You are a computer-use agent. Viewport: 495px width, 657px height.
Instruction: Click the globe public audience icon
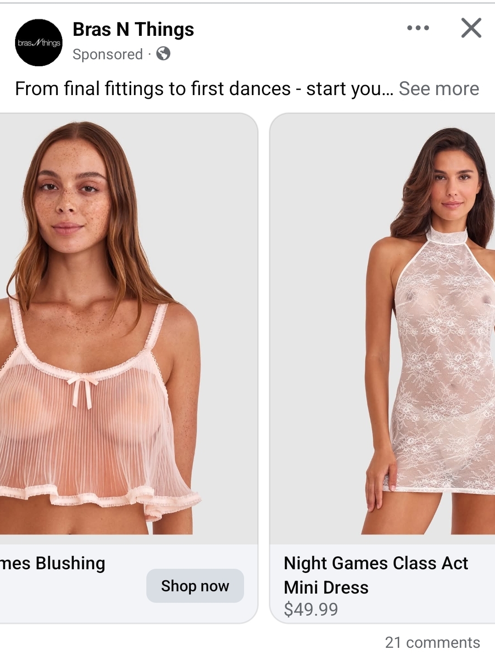coord(163,54)
